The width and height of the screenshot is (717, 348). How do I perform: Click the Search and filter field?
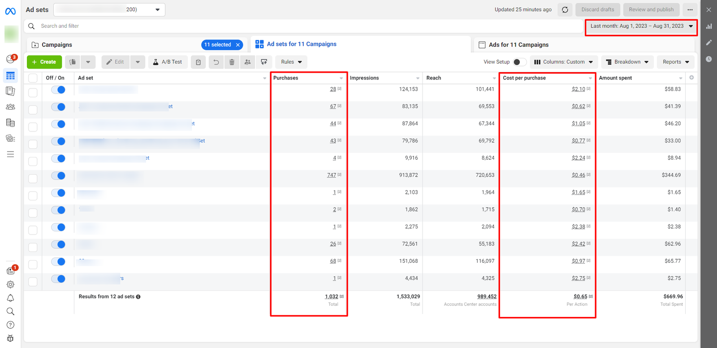304,26
